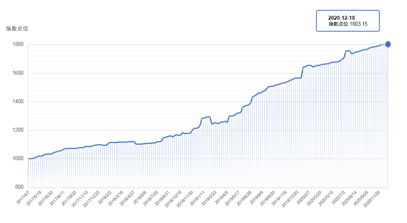
Task: Click x-axis date 2018/11/30
Action: (x=185, y=199)
